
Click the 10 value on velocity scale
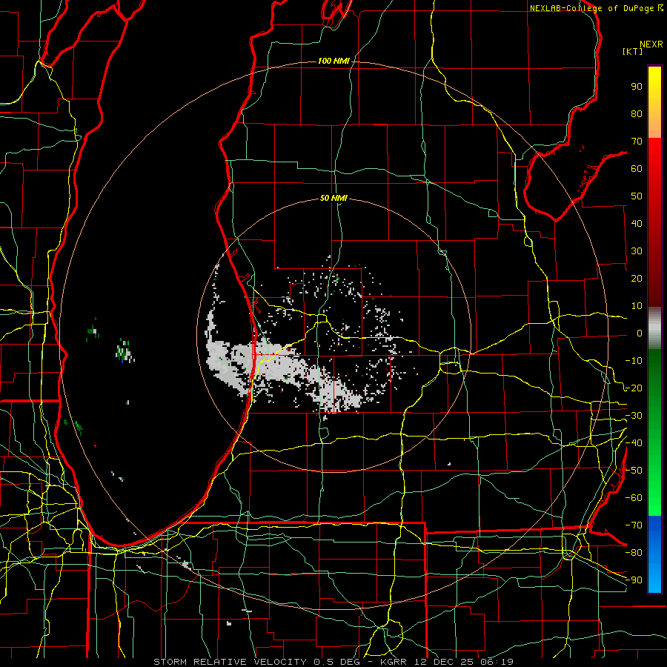[637, 306]
